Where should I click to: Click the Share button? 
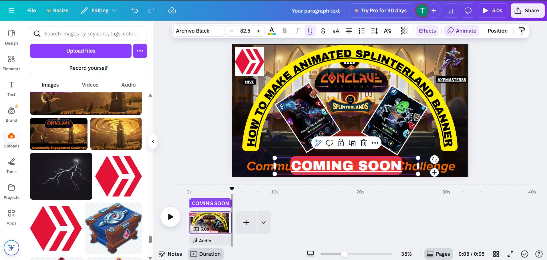click(527, 11)
